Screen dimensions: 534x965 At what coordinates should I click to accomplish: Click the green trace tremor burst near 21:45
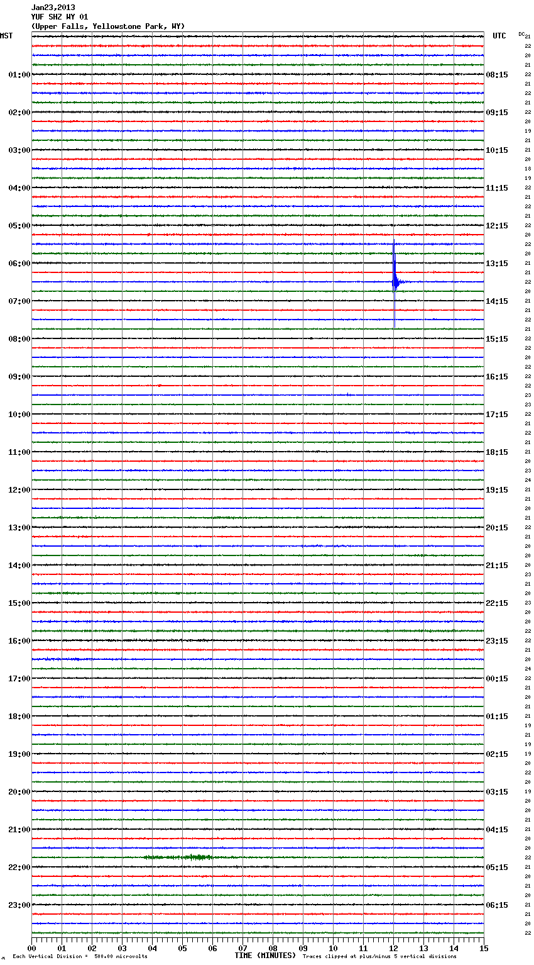click(179, 857)
